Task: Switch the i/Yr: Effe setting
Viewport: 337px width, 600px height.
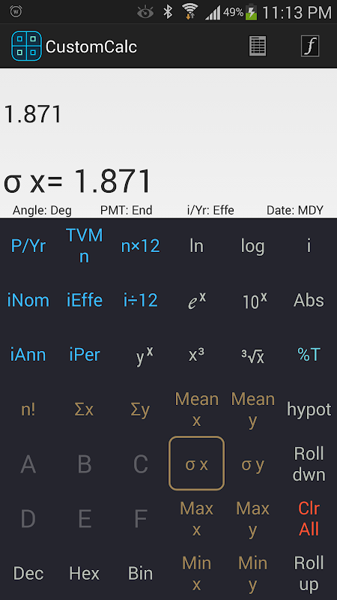Action: pos(211,210)
